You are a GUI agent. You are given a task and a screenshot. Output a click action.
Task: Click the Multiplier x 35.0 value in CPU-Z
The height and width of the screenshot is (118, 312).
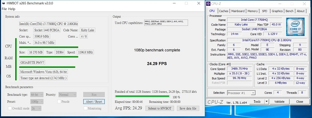(239, 74)
